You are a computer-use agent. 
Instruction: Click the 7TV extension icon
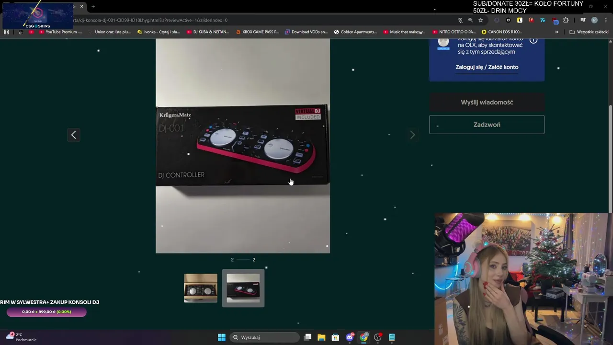coord(543,20)
